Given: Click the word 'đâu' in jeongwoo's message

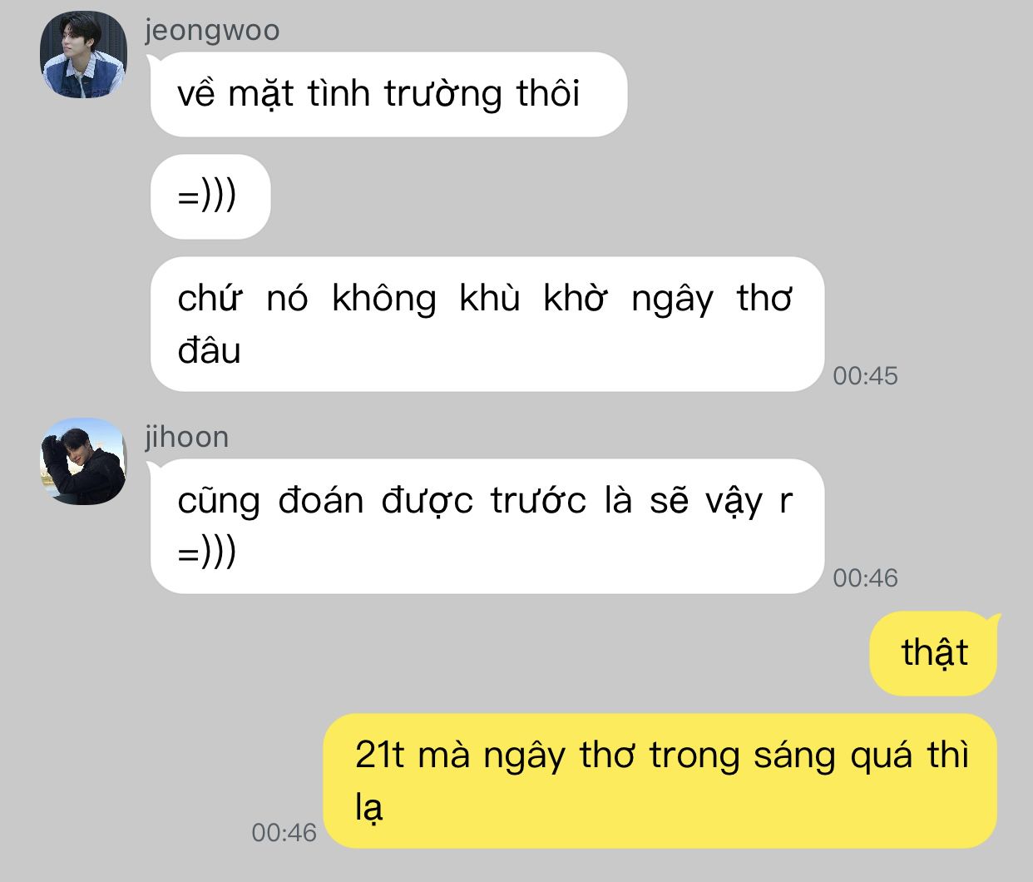Looking at the screenshot, I should (x=209, y=351).
